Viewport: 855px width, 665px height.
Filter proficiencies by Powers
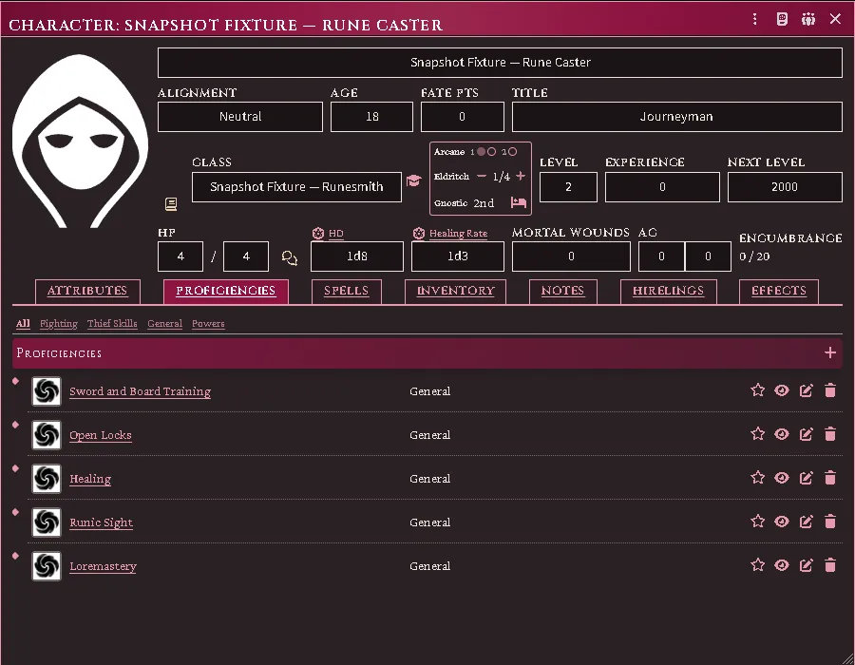pyautogui.click(x=208, y=324)
